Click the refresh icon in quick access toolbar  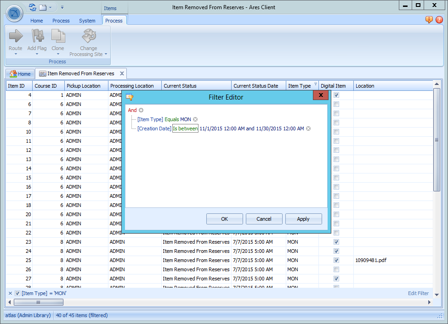[33, 7]
